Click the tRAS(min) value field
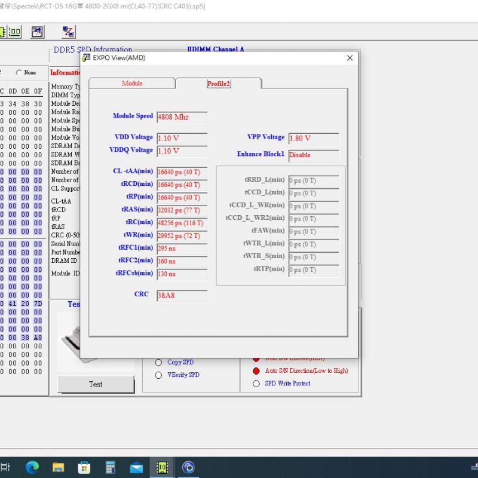This screenshot has width=478, height=478. tap(182, 211)
